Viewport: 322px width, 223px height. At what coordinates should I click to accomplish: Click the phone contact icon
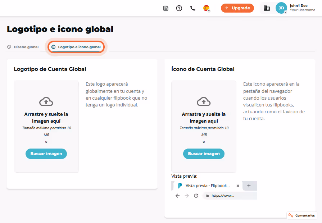pos(192,8)
